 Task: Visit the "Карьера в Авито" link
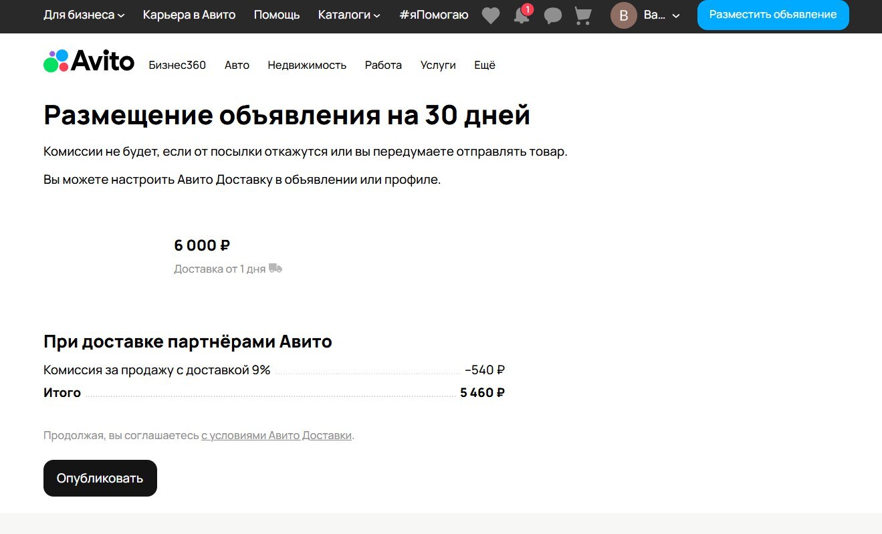pos(189,15)
